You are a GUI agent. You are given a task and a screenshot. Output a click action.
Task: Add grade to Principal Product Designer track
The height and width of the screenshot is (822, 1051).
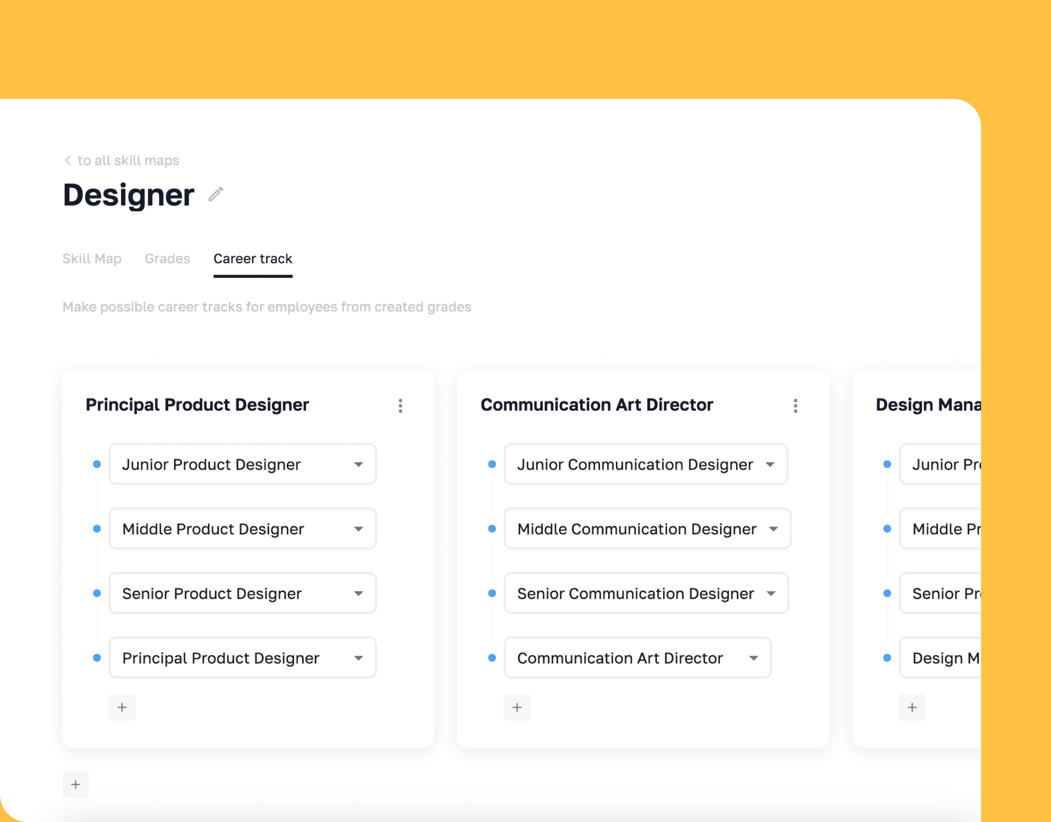click(x=122, y=707)
